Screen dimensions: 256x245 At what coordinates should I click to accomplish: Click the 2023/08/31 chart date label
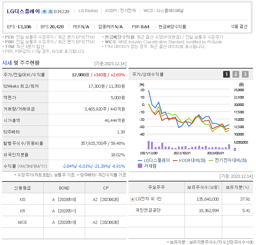tap(216, 153)
